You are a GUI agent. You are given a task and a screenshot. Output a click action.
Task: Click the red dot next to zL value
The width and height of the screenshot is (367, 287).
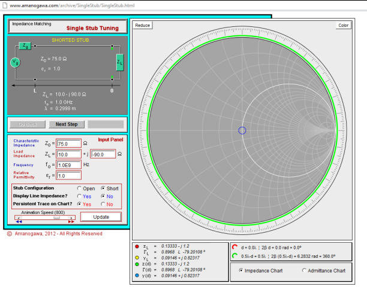[137, 246]
